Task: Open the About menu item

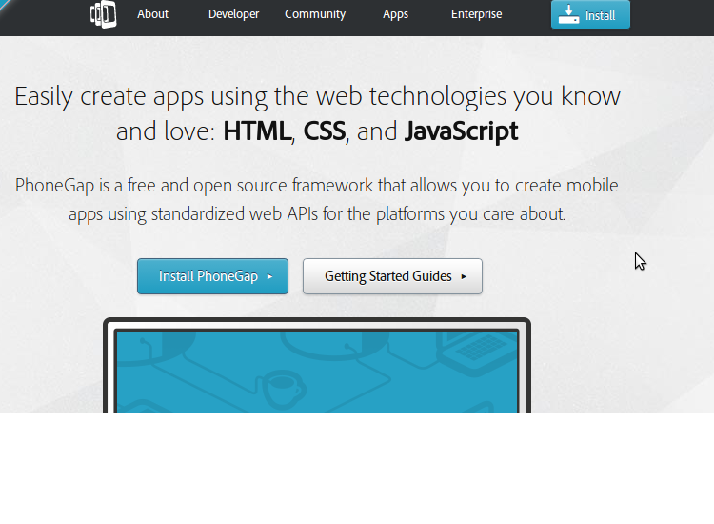Action: (152, 14)
